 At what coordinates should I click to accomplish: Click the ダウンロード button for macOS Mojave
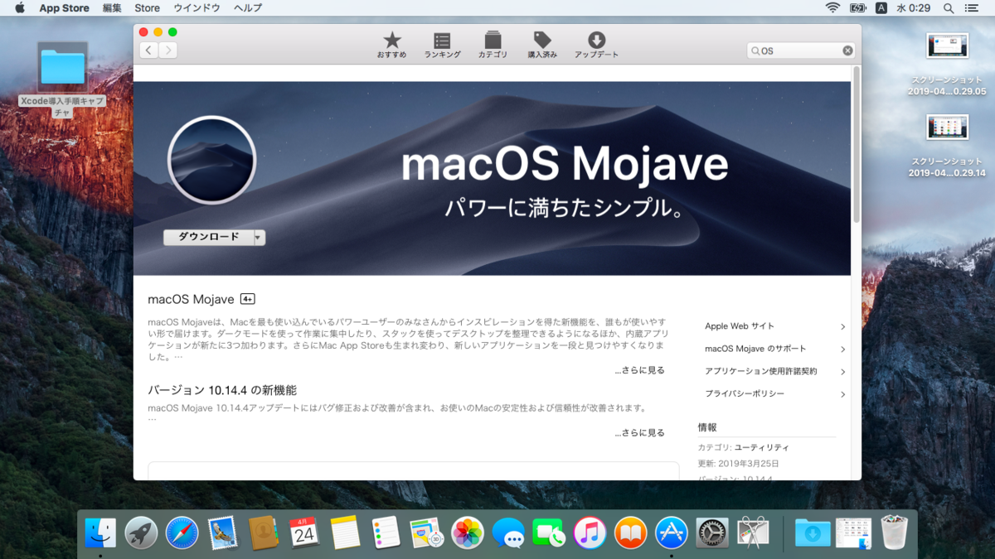tap(208, 237)
